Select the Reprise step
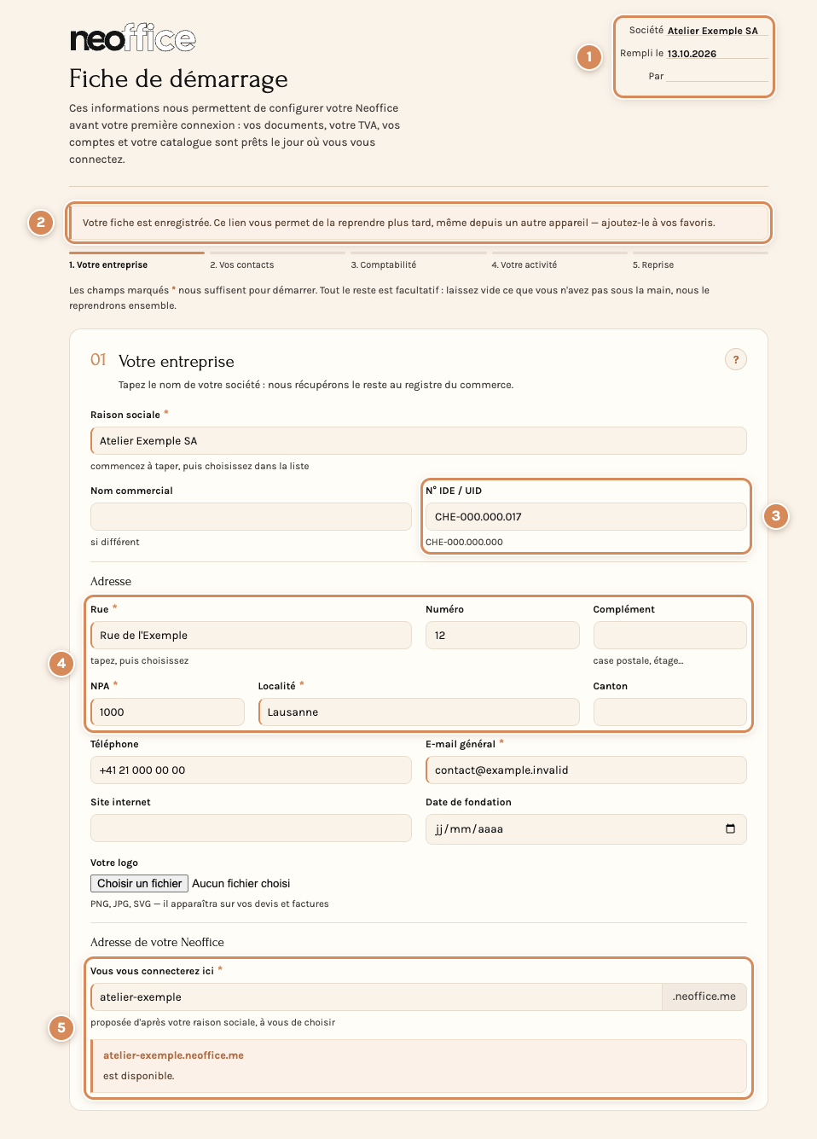817x1139 pixels. pyautogui.click(x=653, y=264)
